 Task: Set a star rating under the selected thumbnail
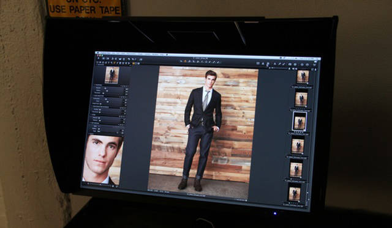(299, 131)
